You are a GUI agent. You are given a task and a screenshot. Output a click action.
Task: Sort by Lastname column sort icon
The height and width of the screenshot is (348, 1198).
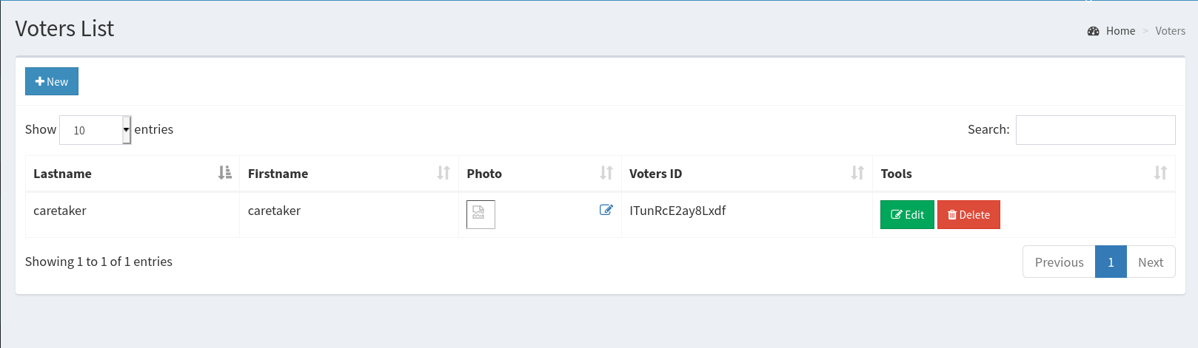click(225, 173)
